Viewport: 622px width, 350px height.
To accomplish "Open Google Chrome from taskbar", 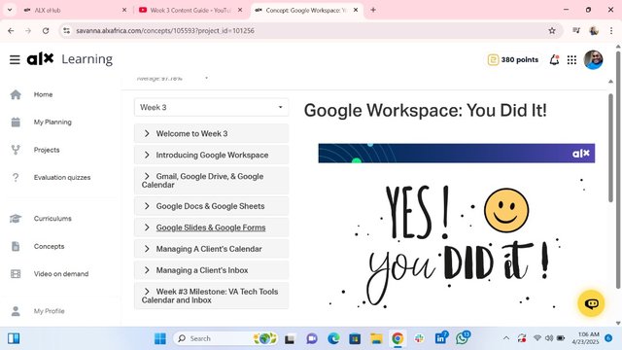I will point(397,338).
